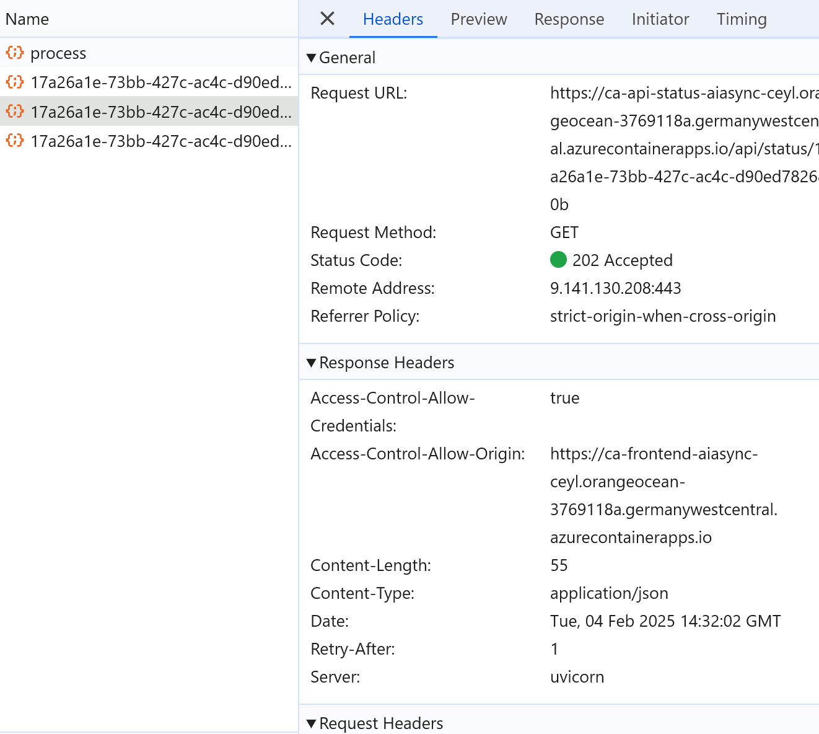The height and width of the screenshot is (734, 819).
Task: Open the Timing tab
Action: pos(742,19)
